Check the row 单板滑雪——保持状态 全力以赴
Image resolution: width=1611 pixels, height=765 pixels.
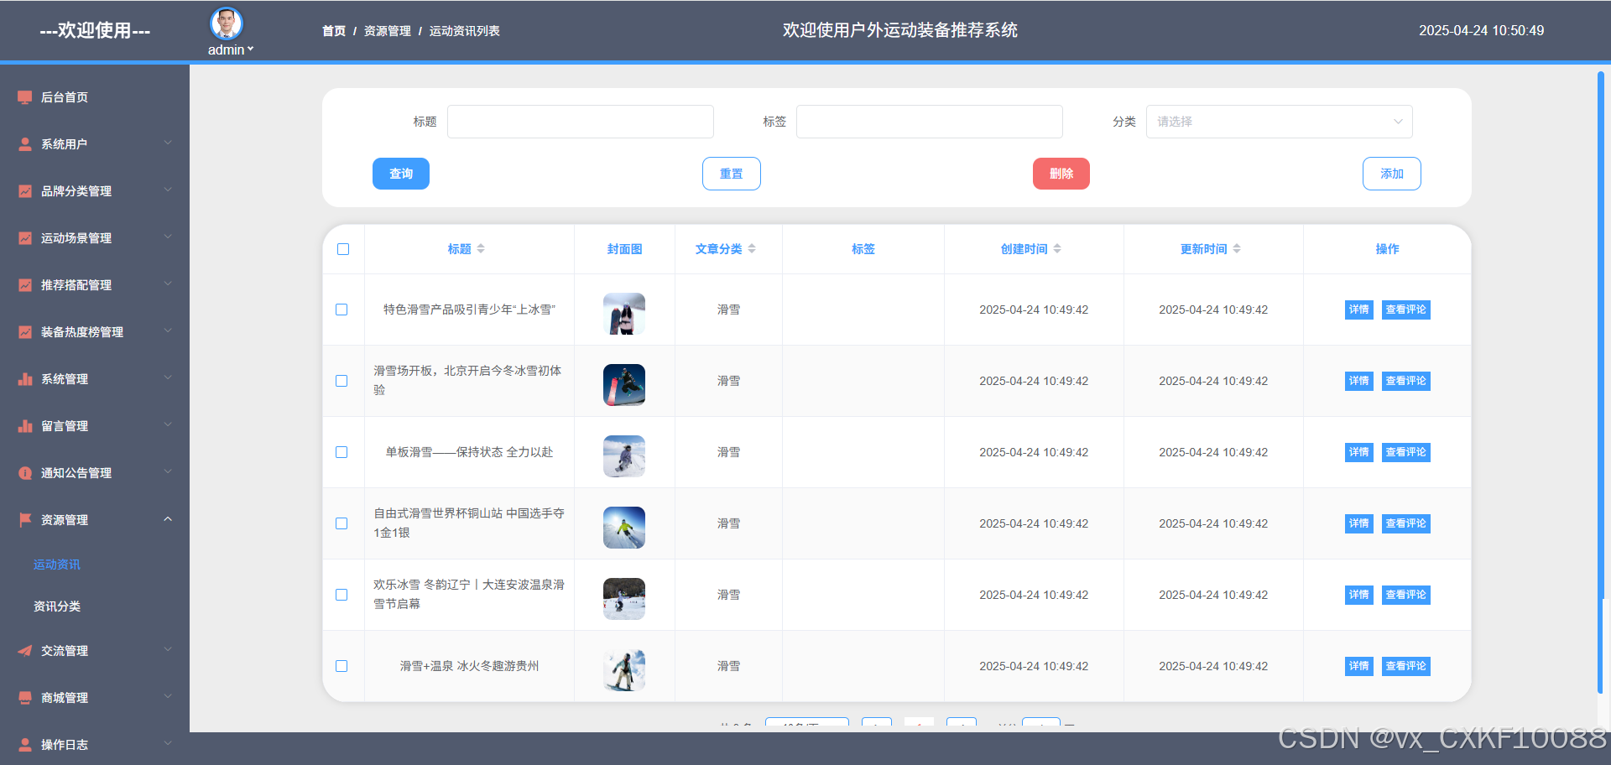pos(341,452)
